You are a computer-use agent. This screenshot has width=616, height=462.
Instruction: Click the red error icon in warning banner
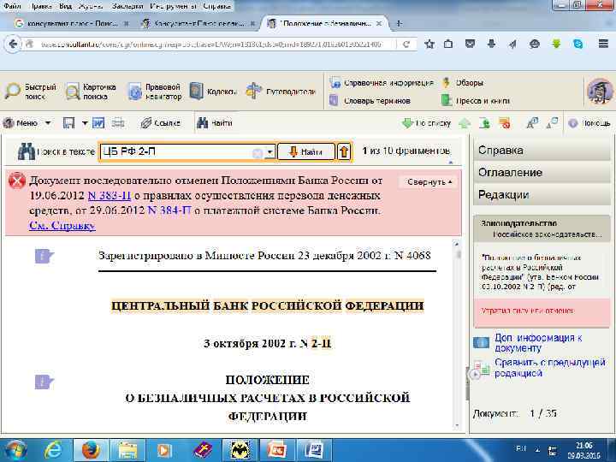point(17,181)
